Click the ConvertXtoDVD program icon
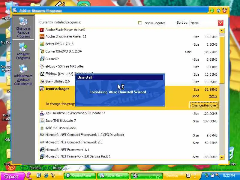The image size is (240, 180). pyautogui.click(x=42, y=51)
